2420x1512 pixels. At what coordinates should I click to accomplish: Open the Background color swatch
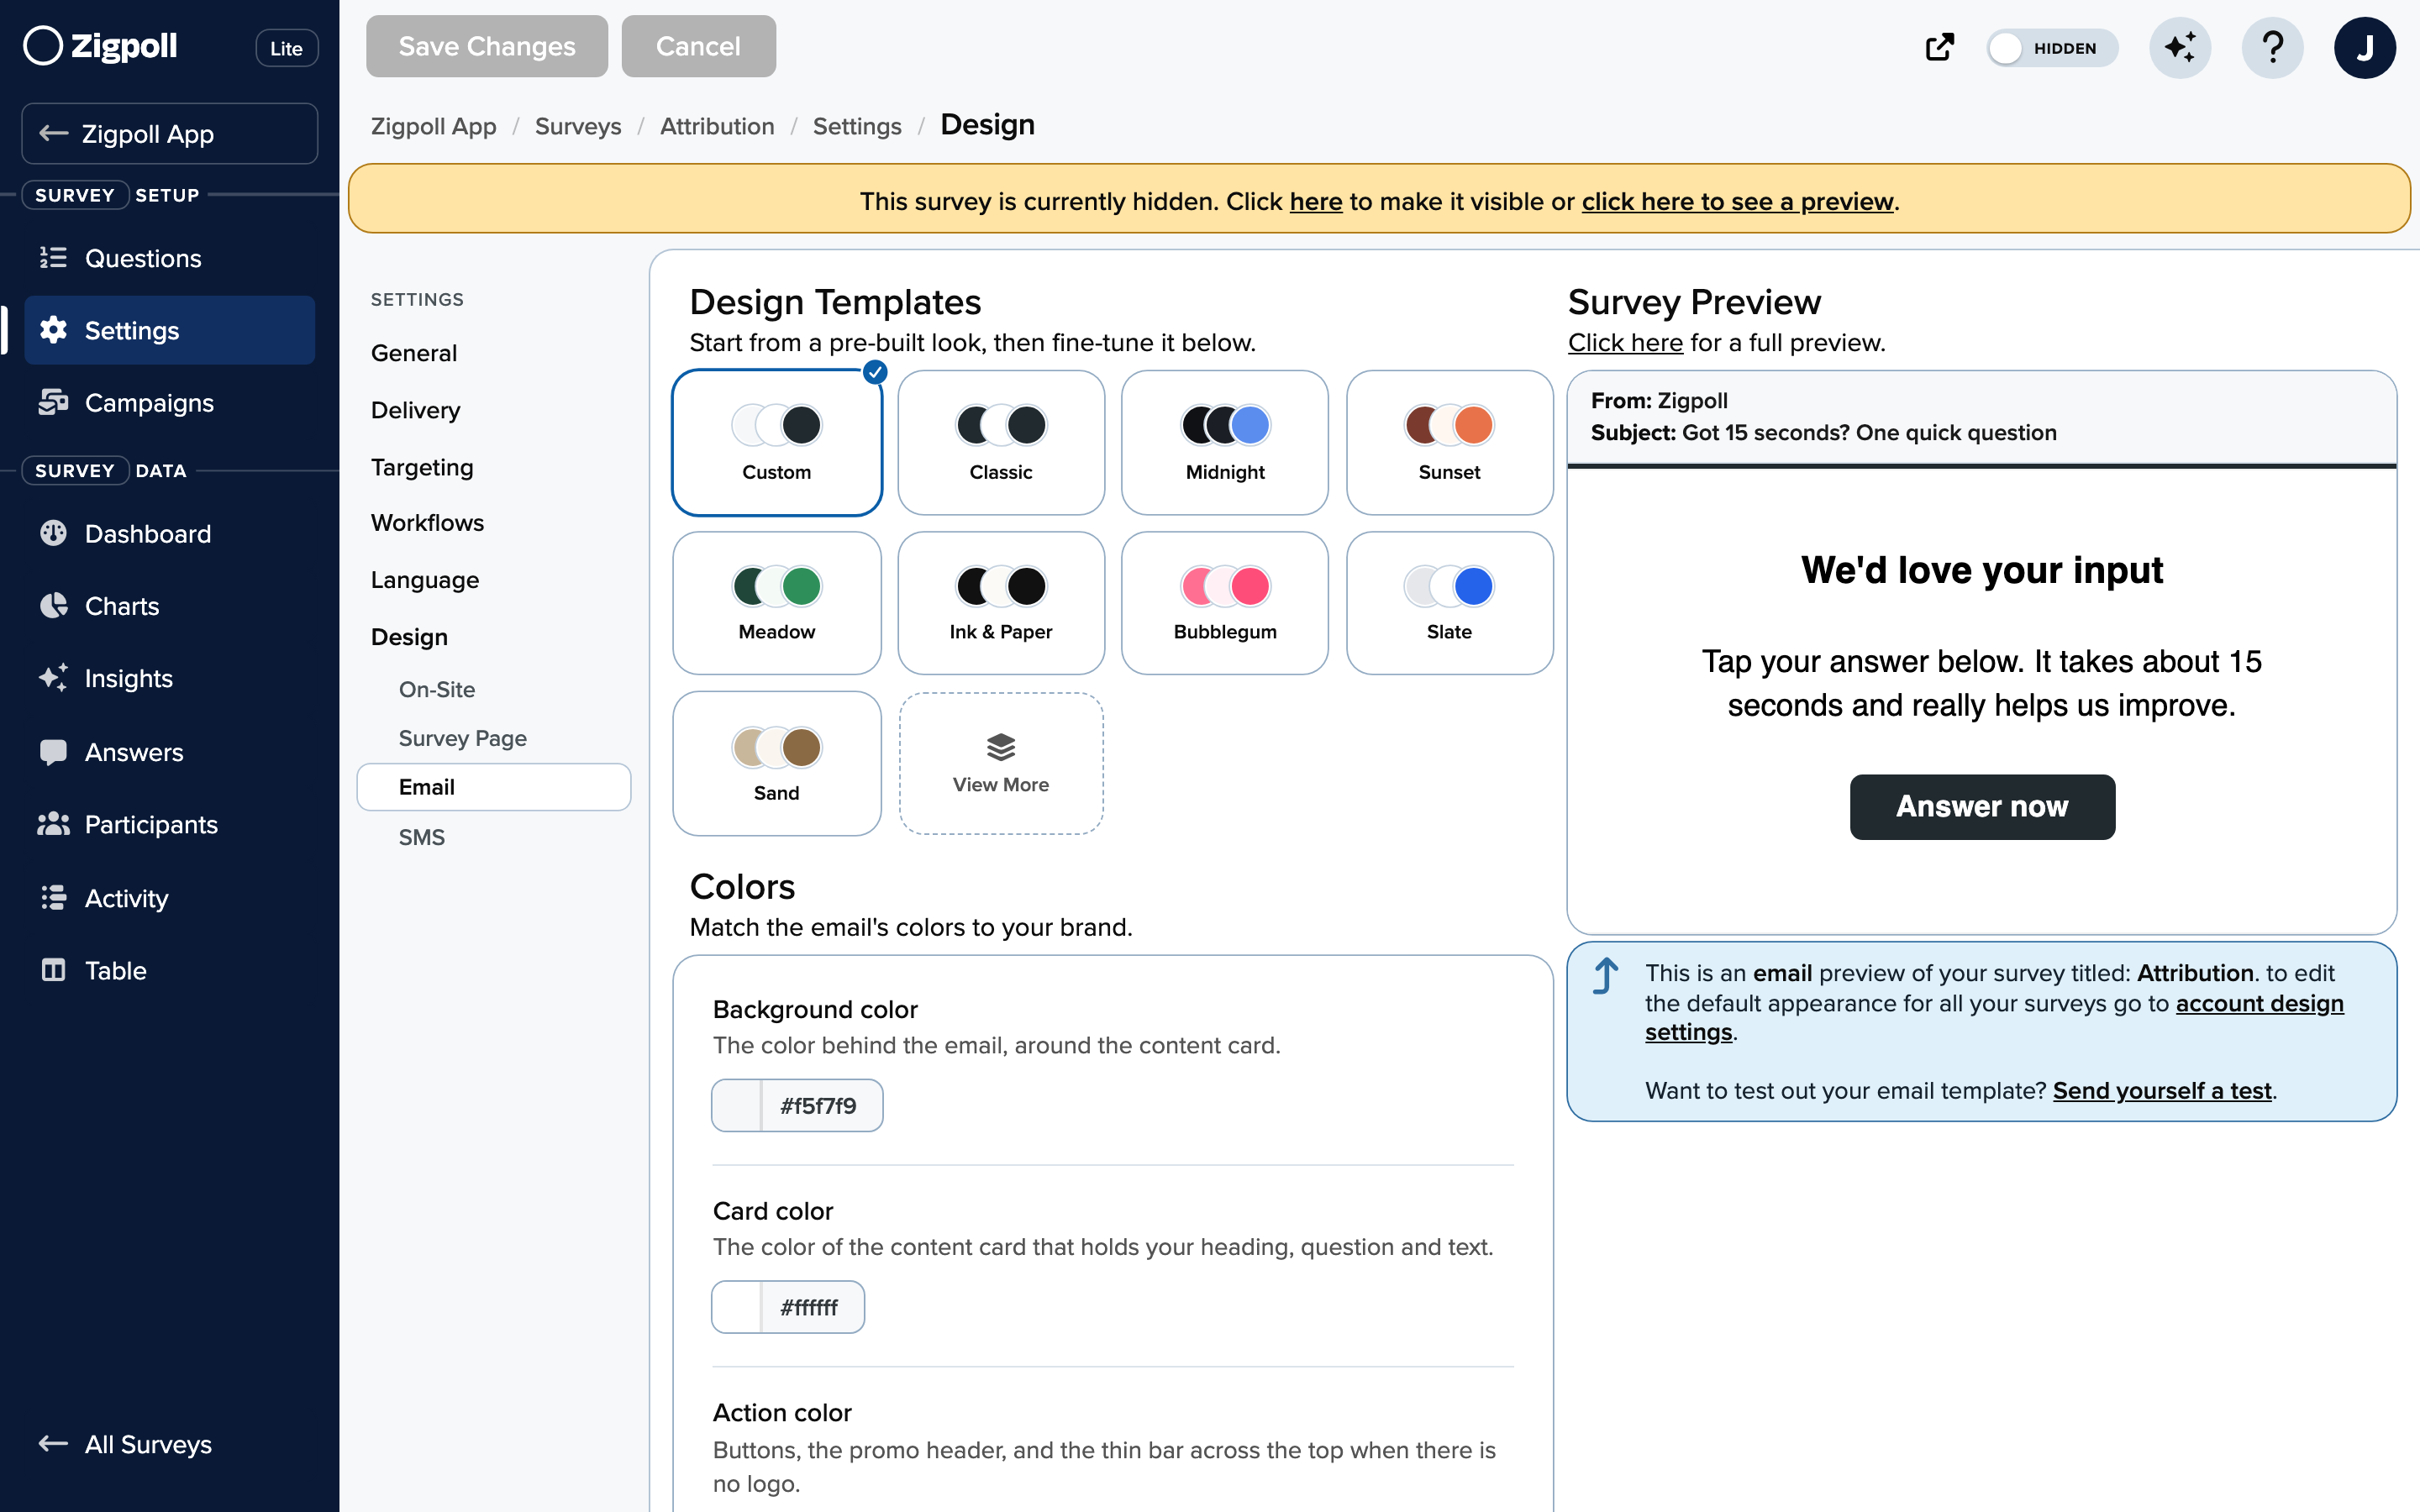click(x=737, y=1105)
